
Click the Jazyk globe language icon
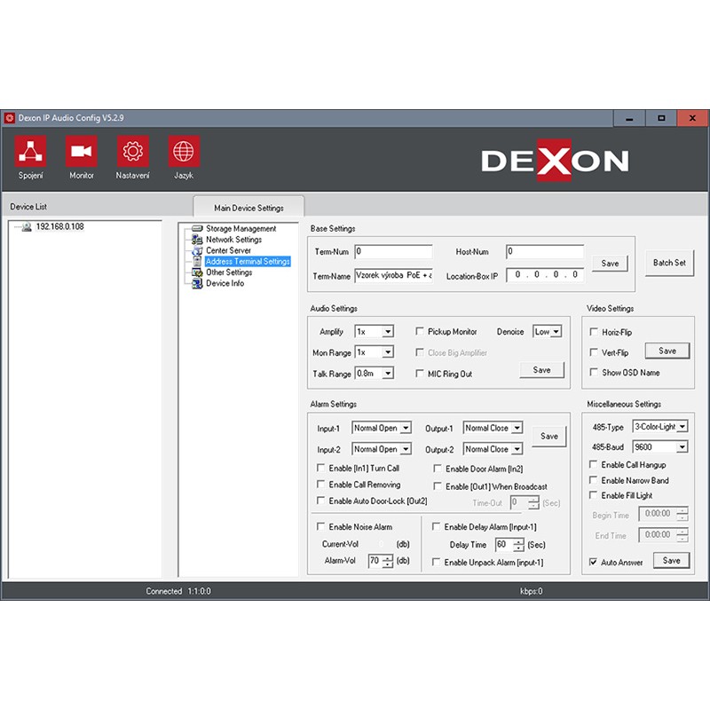click(184, 153)
